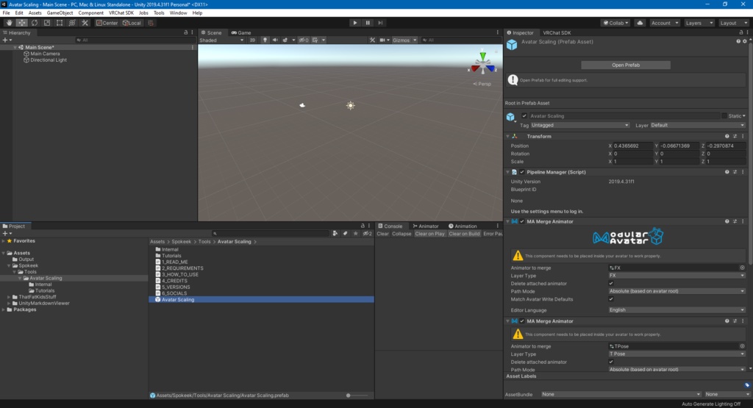Toggle the Static checkbox
753x408 pixels.
point(724,115)
